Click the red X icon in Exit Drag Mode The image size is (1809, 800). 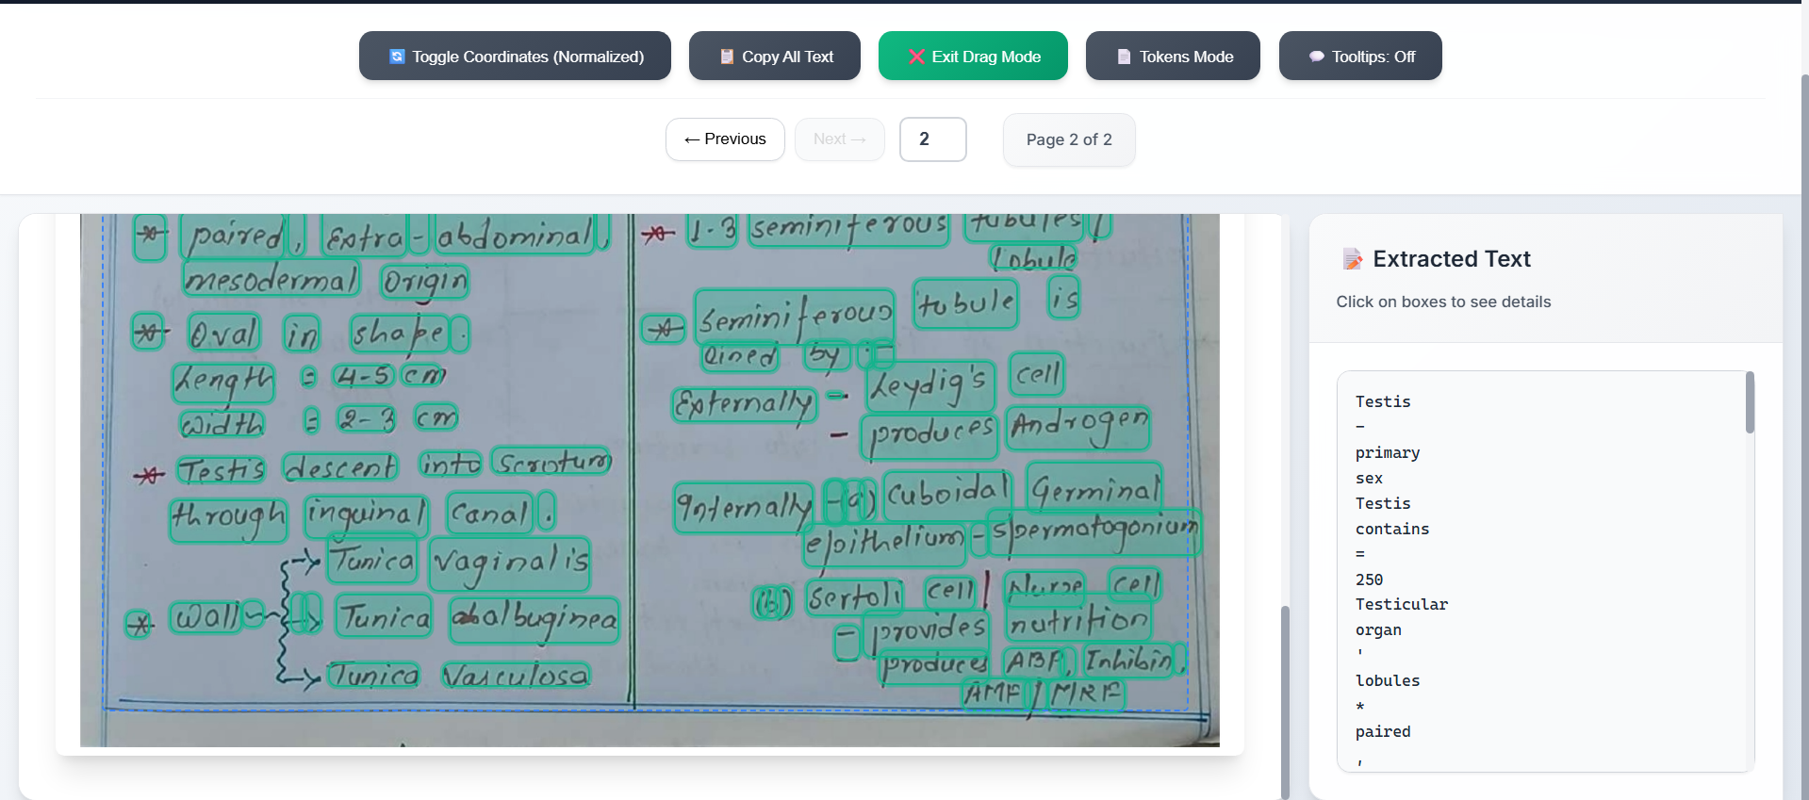point(916,57)
